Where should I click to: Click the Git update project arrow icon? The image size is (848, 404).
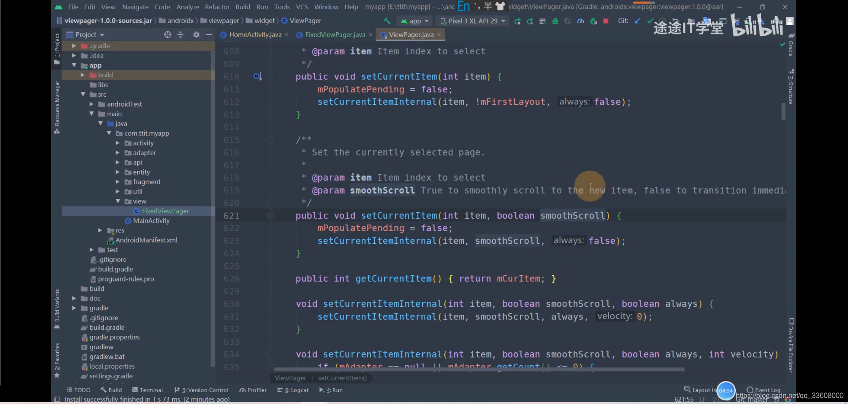(x=637, y=21)
